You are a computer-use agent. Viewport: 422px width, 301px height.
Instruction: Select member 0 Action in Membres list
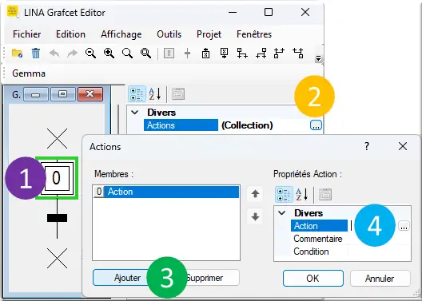click(x=166, y=192)
